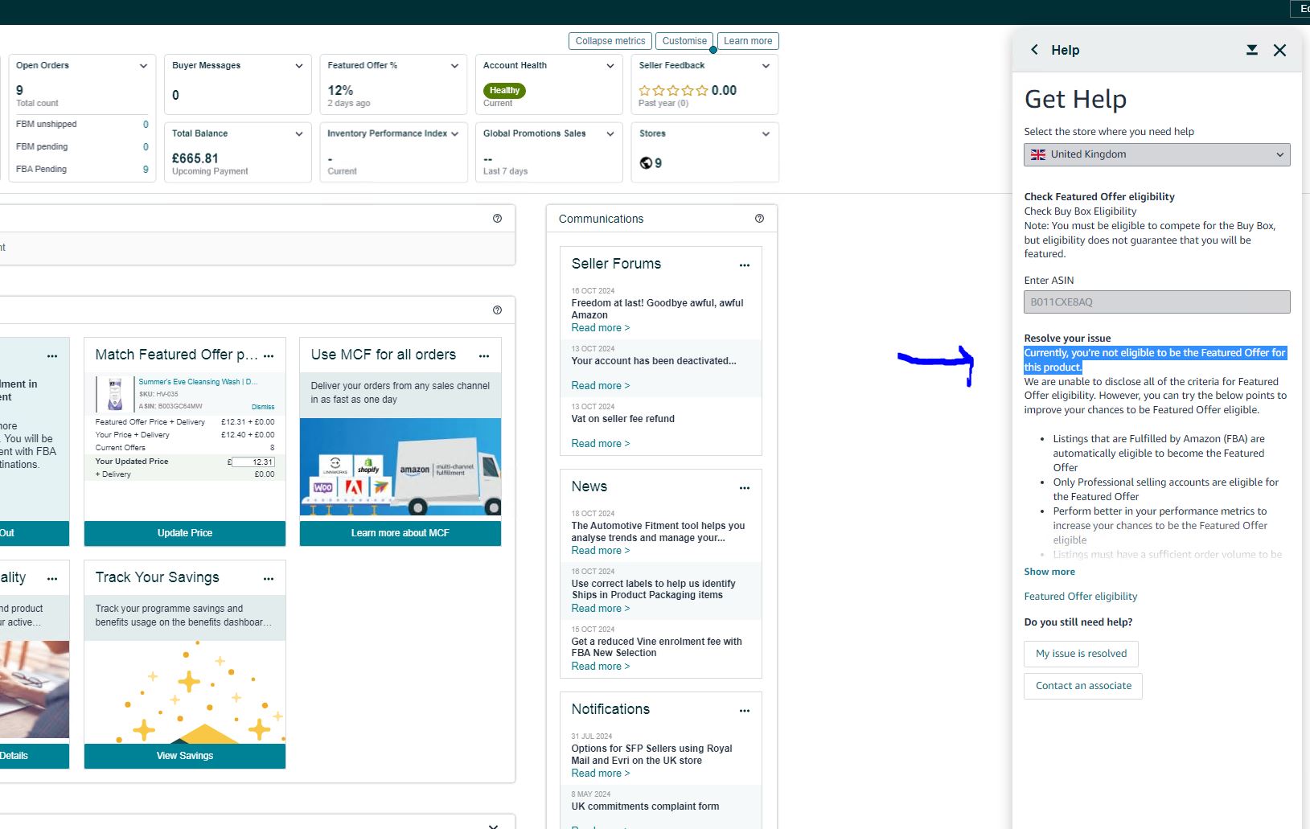Click Customise button
The height and width of the screenshot is (829, 1310).
pyautogui.click(x=684, y=41)
